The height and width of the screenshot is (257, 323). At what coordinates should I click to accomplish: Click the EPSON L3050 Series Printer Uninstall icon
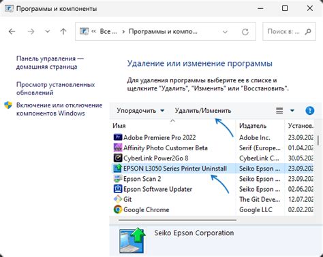(x=118, y=169)
